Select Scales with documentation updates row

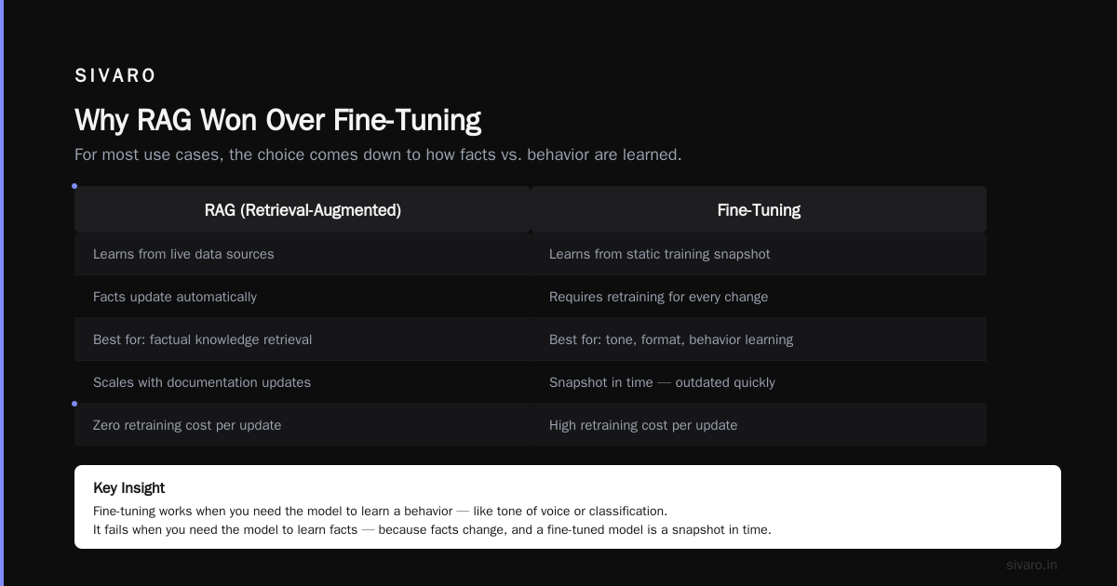click(303, 382)
